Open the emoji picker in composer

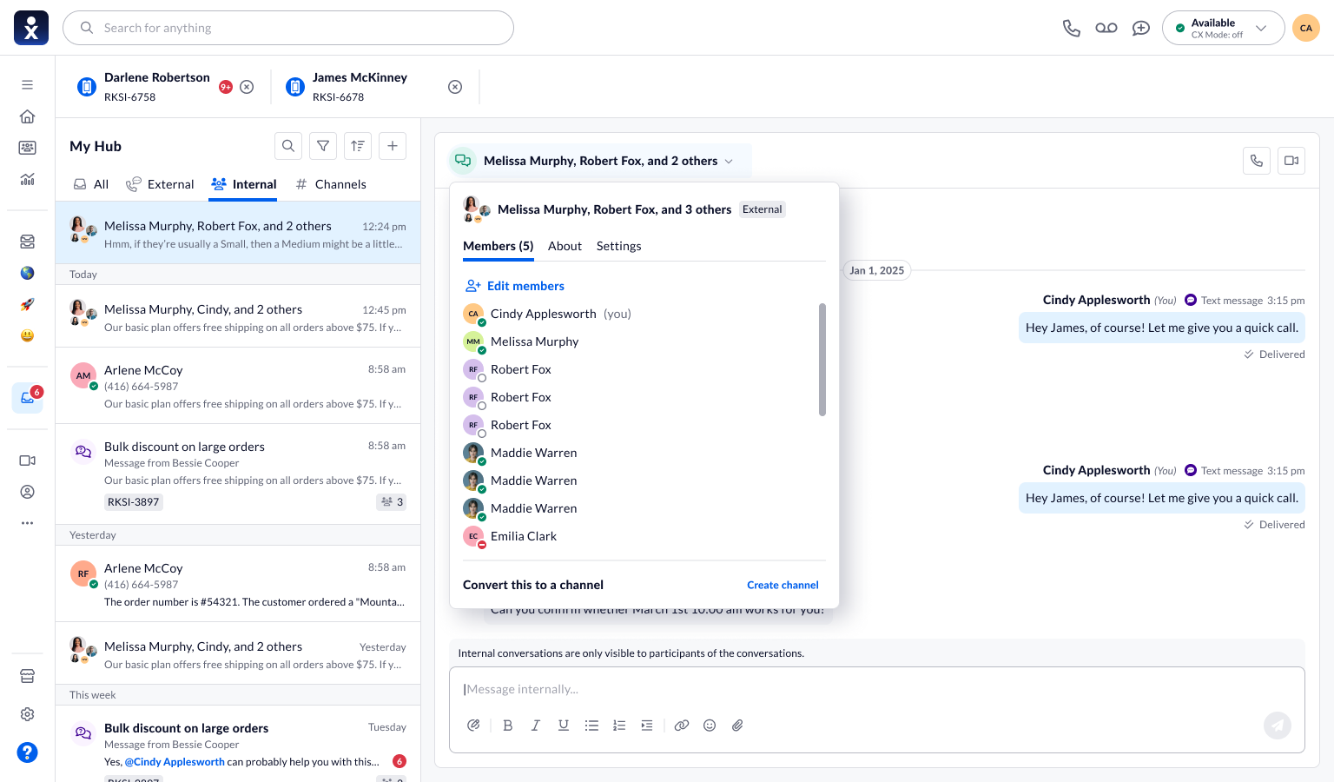tap(710, 726)
